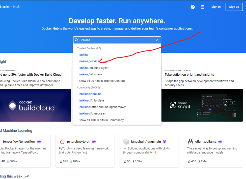
Task: Click download icon on langchain card
Action: click(133, 161)
